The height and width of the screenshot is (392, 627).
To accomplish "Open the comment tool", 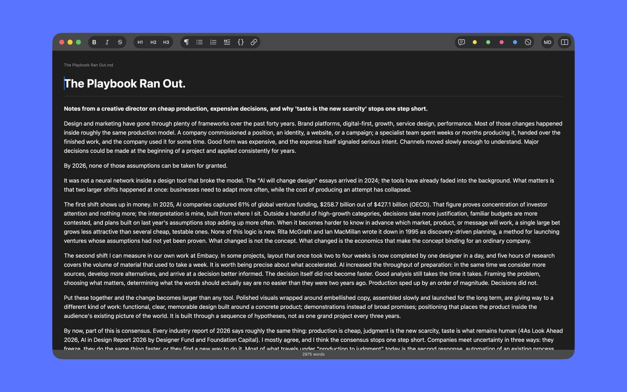I will (x=461, y=42).
